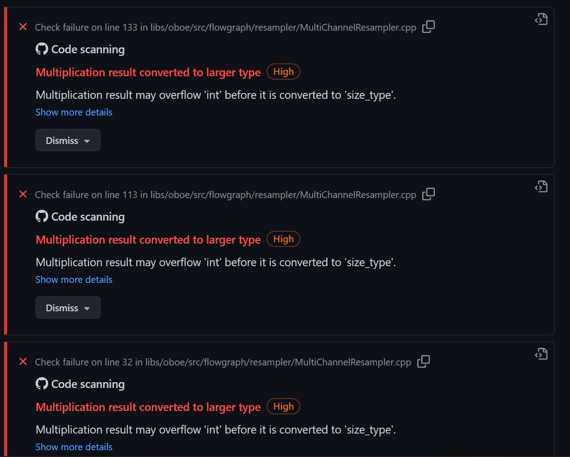Image resolution: width=570 pixels, height=457 pixels.
Task: Click the Code scanning logo on the line 113 alert
Action: point(41,216)
